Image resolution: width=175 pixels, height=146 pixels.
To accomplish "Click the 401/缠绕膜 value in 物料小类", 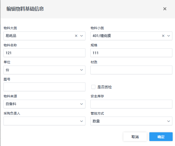I will pos(101,36).
